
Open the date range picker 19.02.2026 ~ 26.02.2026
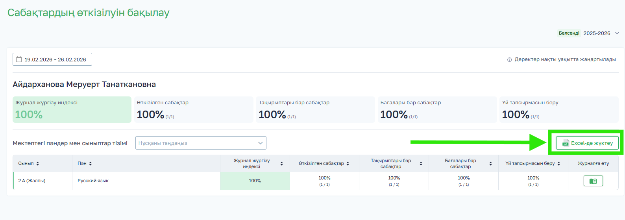tap(52, 59)
